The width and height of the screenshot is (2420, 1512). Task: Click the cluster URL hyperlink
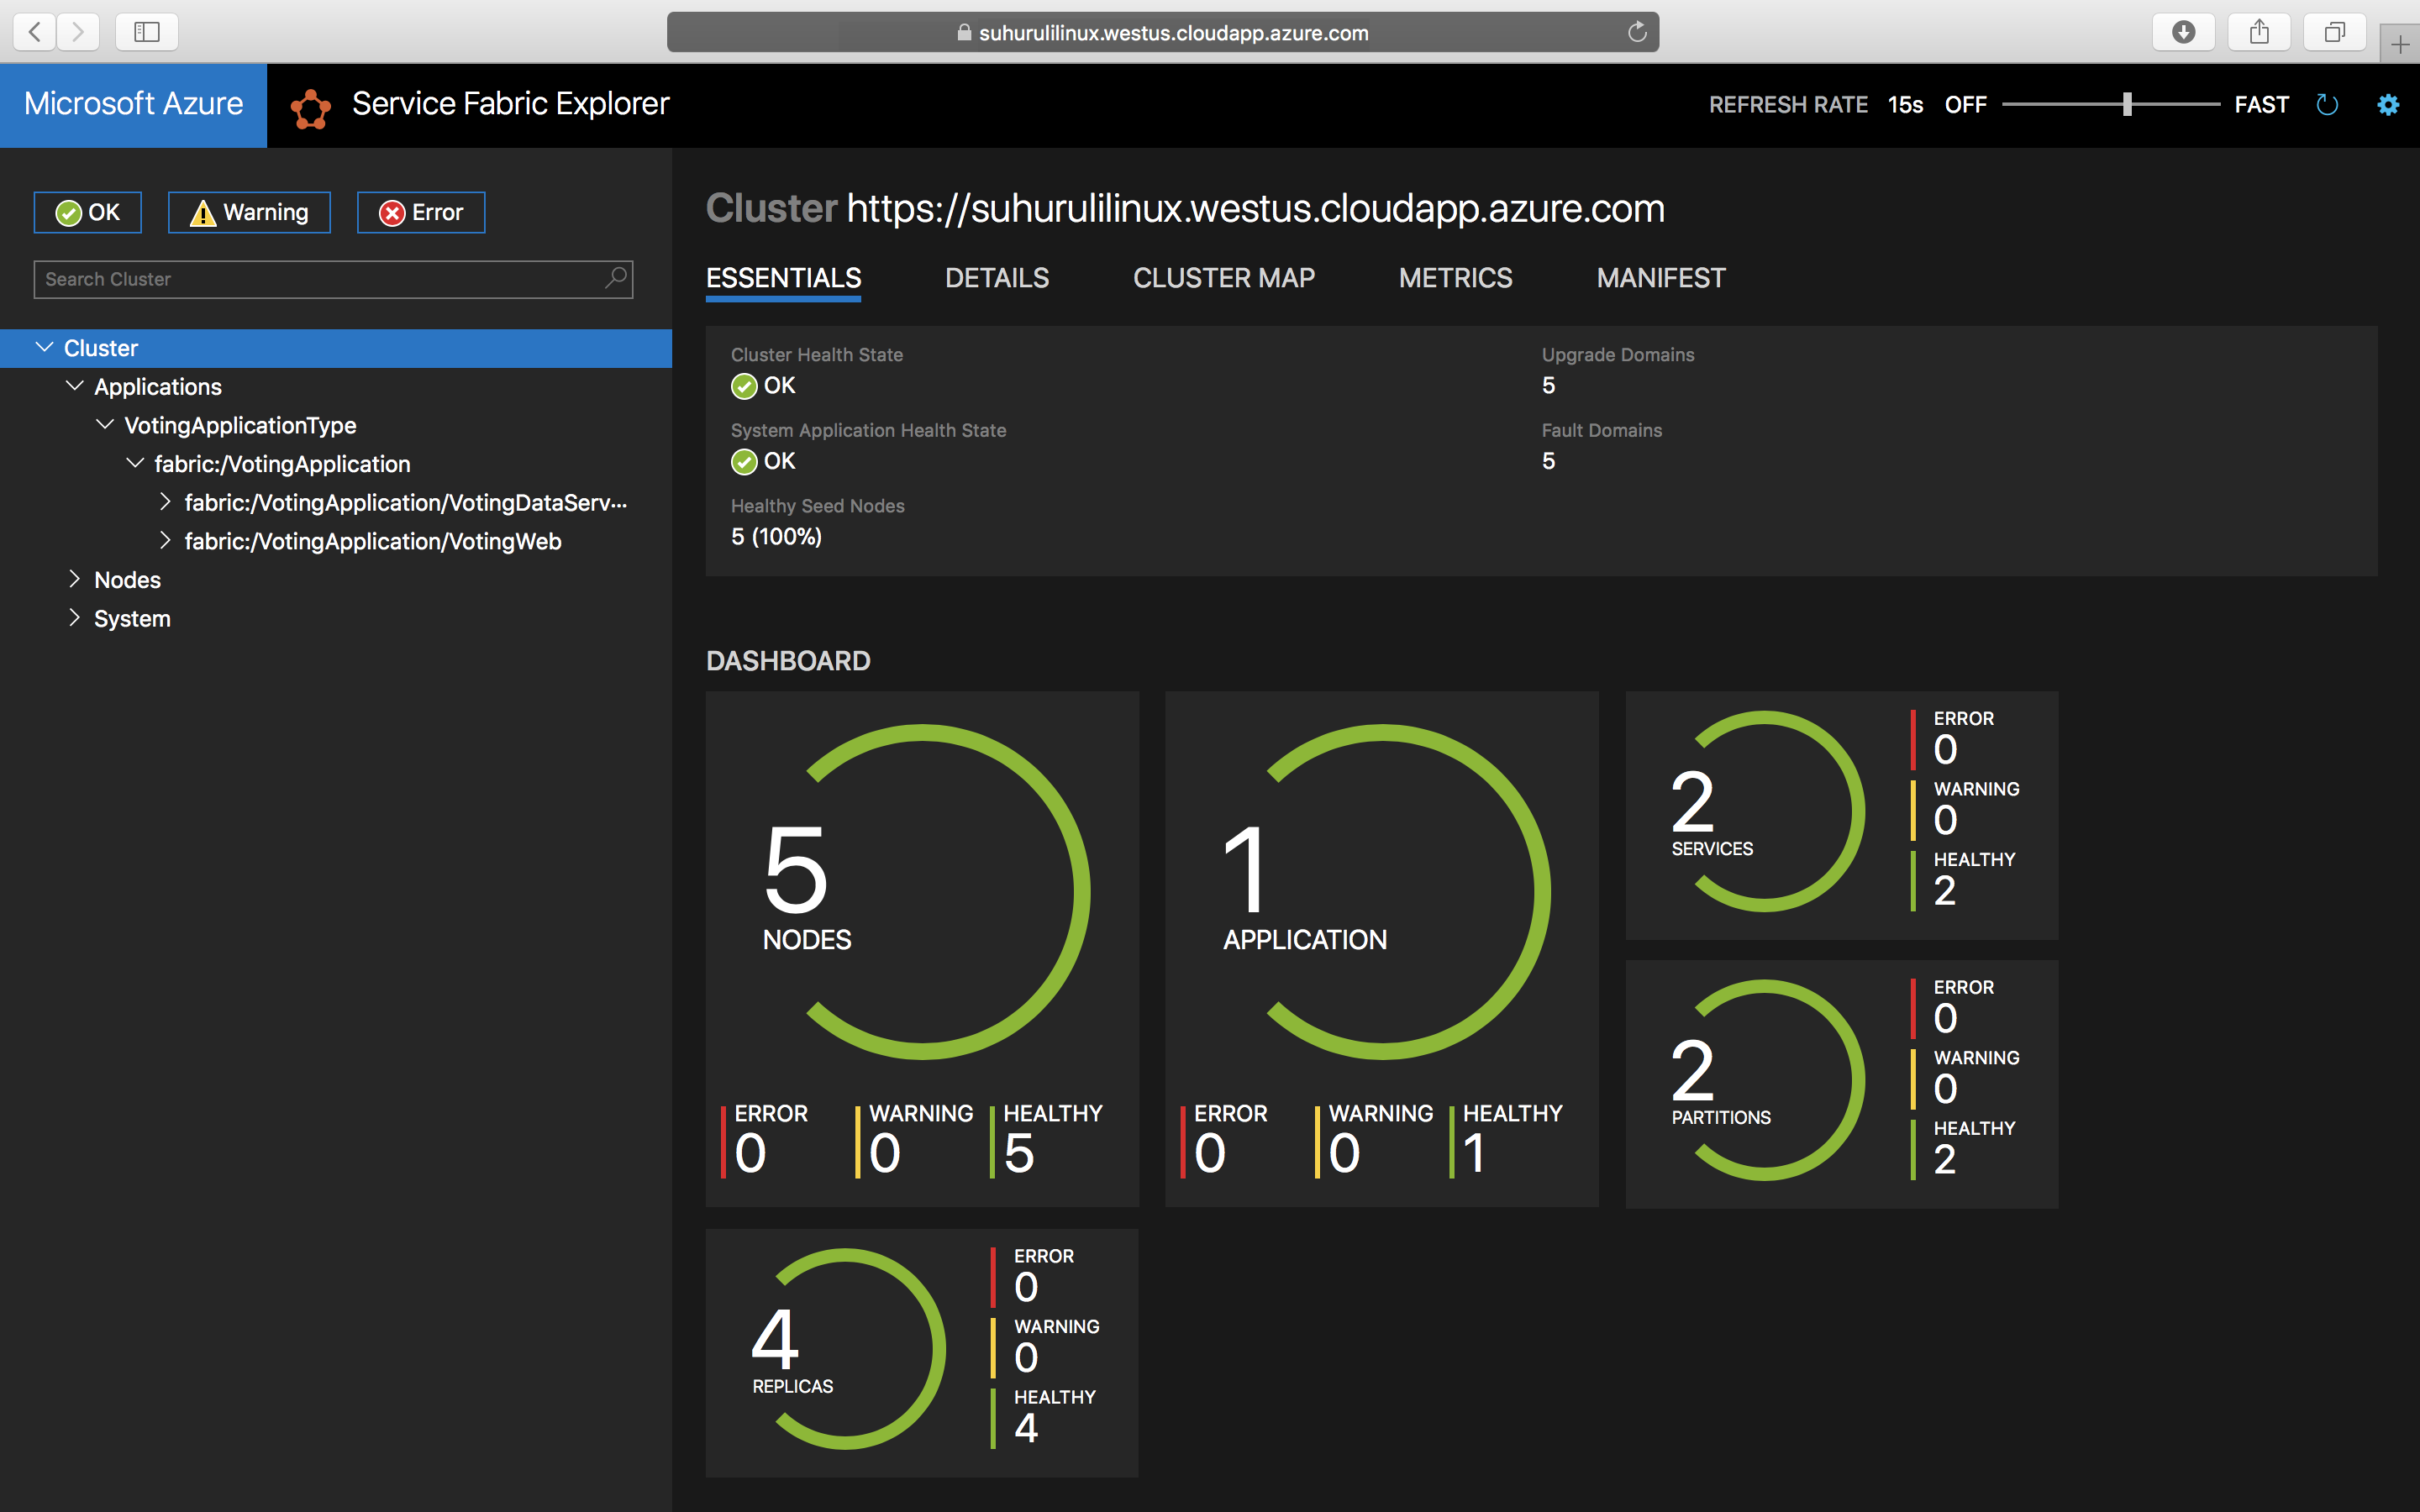[1251, 207]
